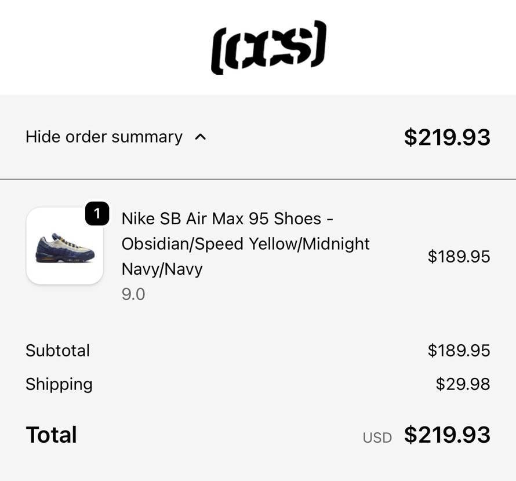Image resolution: width=516 pixels, height=481 pixels.
Task: Click the Navy/Navy text line
Action: click(162, 269)
